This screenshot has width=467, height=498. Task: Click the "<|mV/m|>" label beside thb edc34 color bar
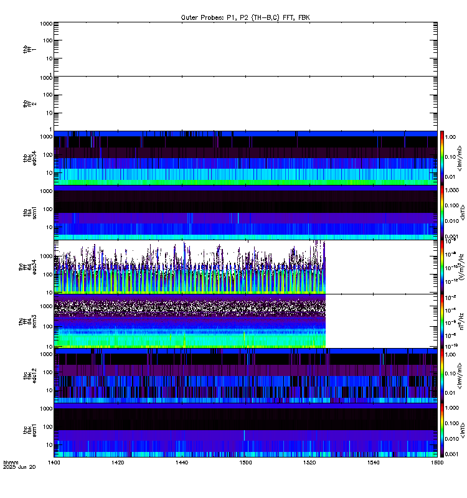[x=460, y=158]
